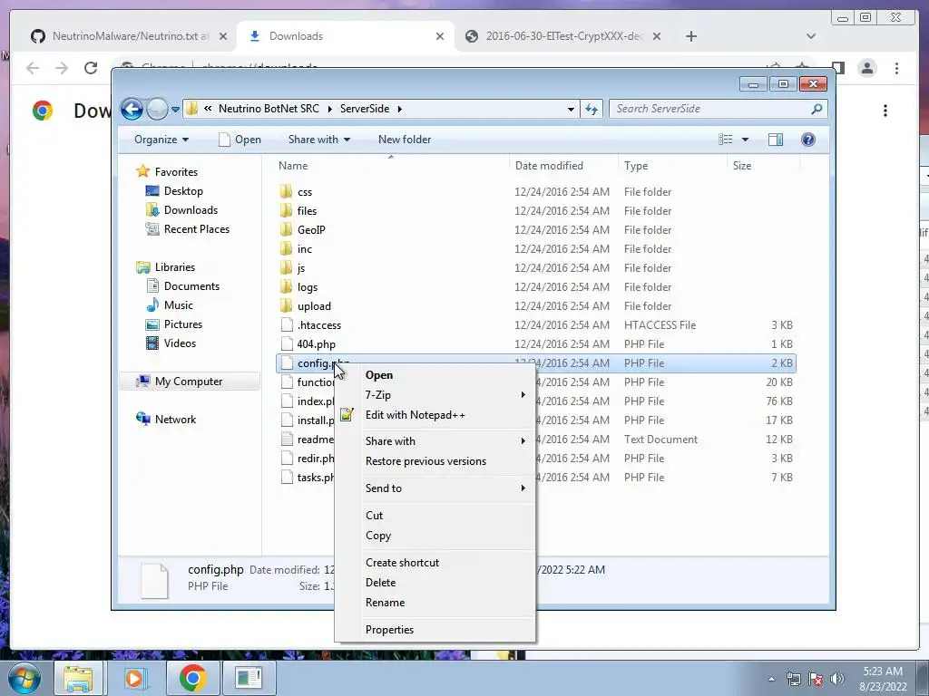
Task: Select My Computer in navigation pane
Action: click(189, 382)
